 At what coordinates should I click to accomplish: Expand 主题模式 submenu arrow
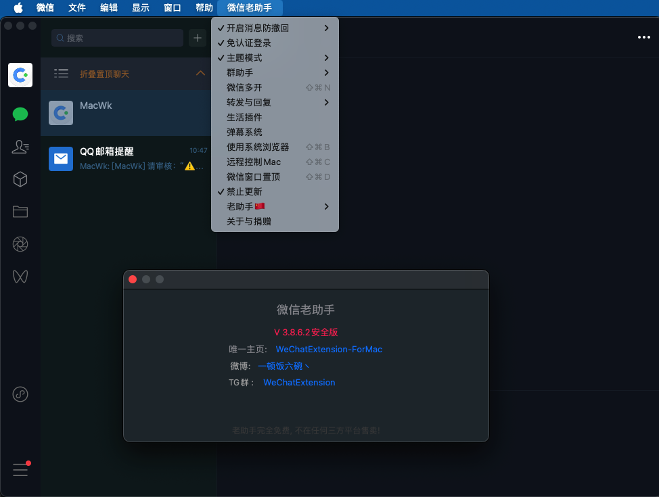point(327,58)
